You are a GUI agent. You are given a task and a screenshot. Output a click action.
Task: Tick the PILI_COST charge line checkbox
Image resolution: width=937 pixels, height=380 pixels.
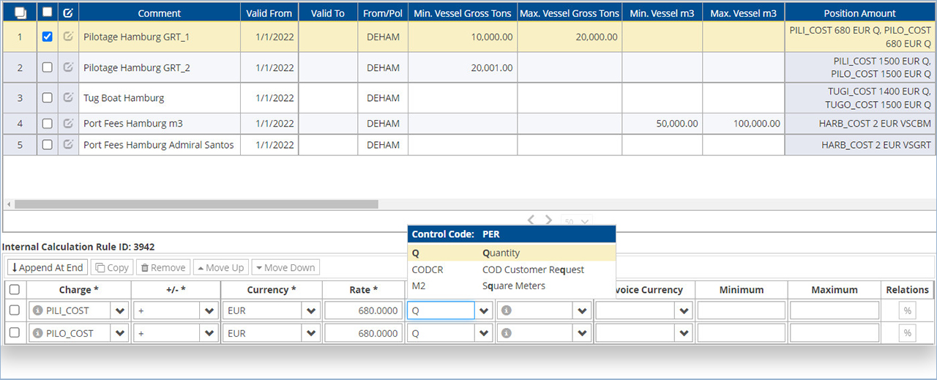[x=14, y=310]
